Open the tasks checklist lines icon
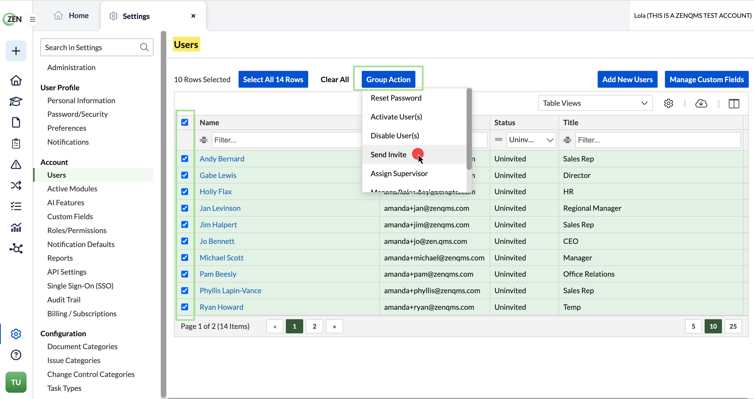 pos(16,206)
